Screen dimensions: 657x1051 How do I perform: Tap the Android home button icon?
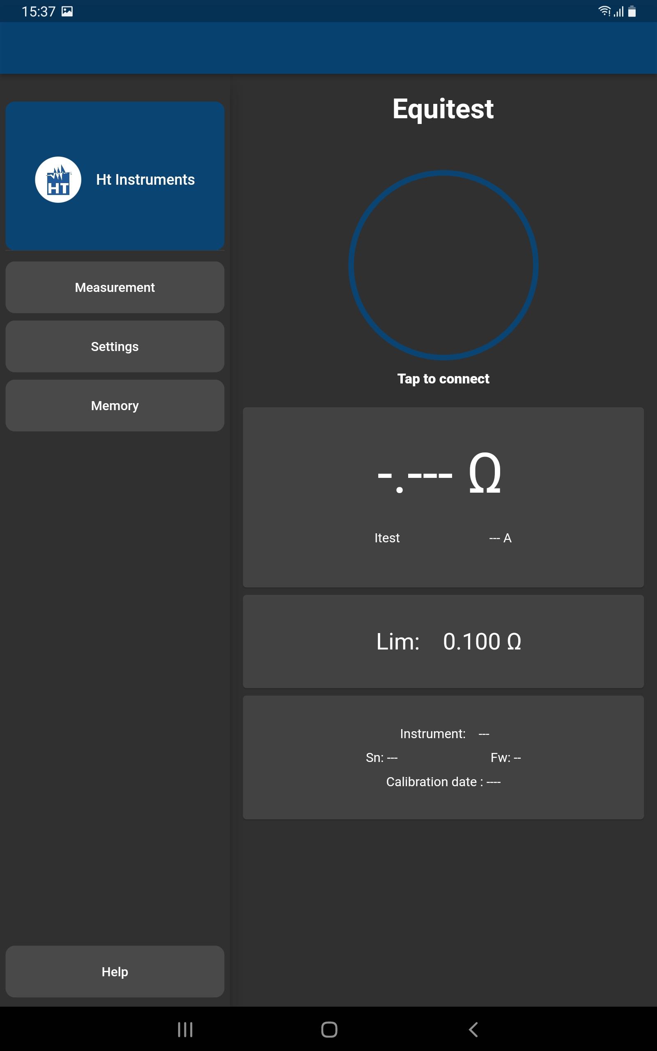pos(329,1029)
